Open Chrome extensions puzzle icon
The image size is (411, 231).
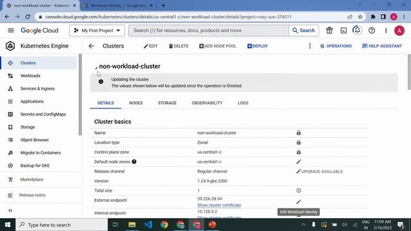pyautogui.click(x=372, y=17)
